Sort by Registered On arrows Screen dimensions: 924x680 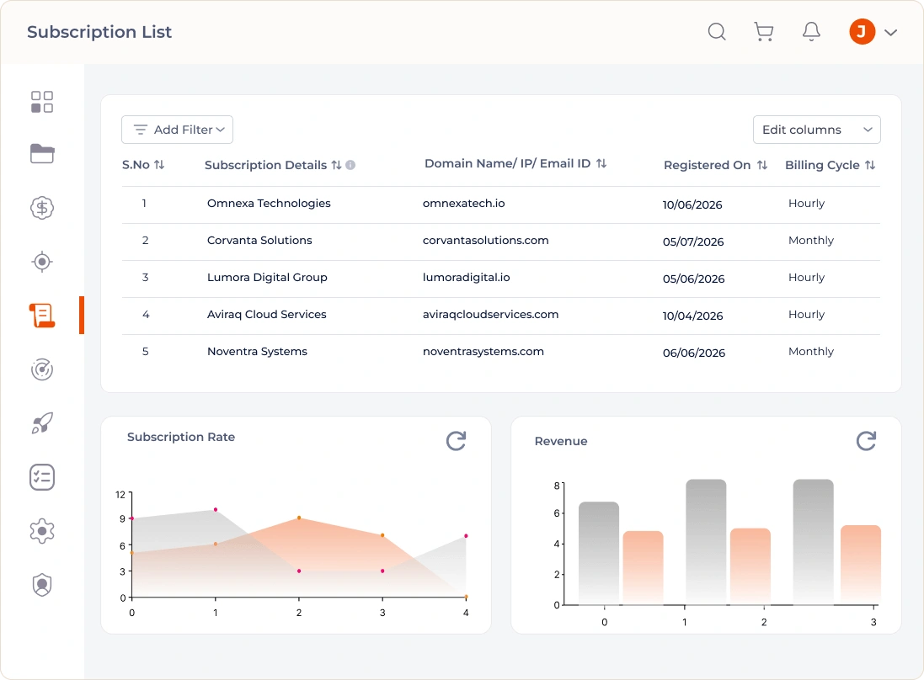tap(762, 166)
